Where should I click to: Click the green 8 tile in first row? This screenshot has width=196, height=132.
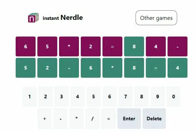pyautogui.click(x=134, y=46)
